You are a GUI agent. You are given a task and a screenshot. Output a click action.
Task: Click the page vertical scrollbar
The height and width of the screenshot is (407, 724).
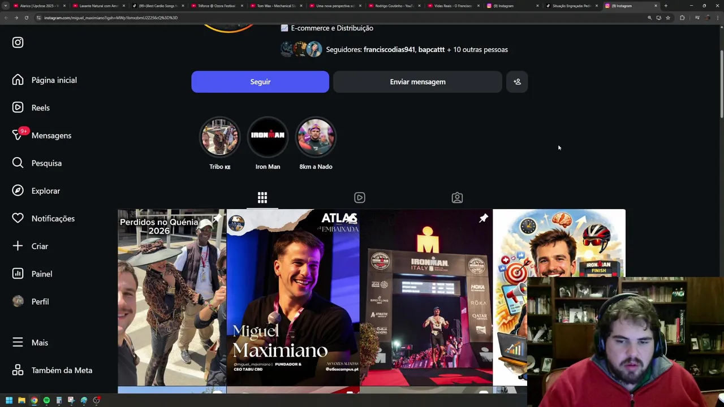pos(721,84)
